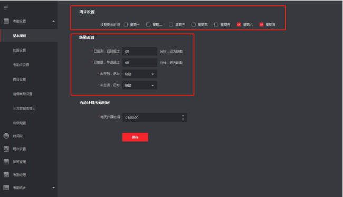Click the 考勤统计 chart icon

click(x=6, y=188)
